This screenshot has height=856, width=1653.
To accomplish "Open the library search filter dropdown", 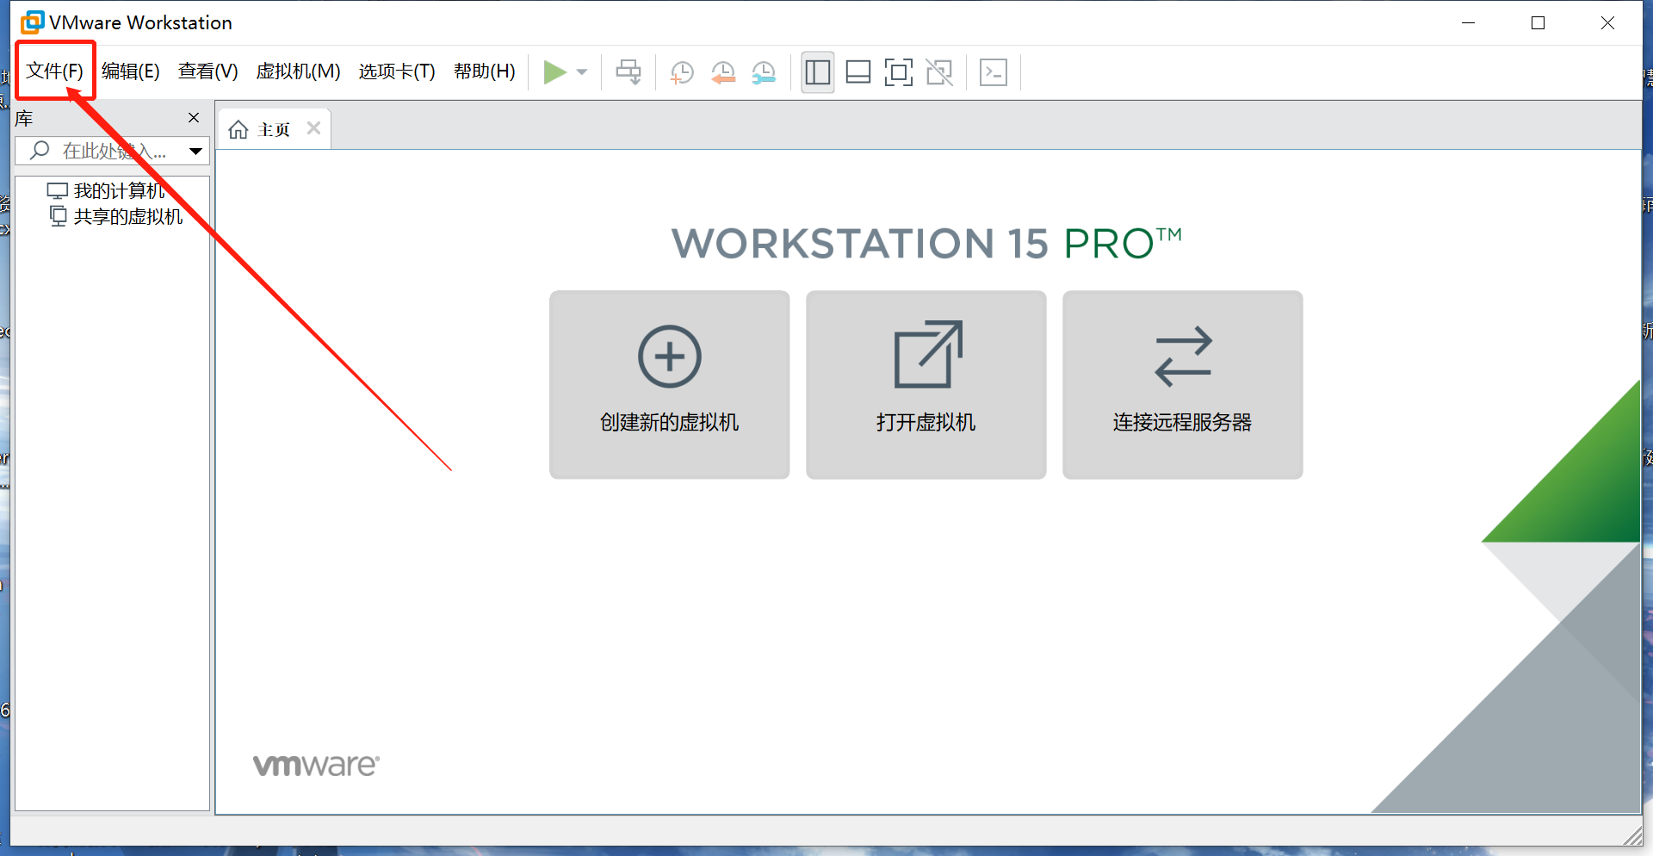I will [194, 150].
